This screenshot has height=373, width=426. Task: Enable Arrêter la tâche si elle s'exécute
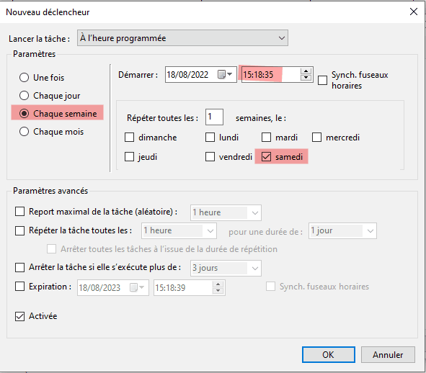click(x=20, y=267)
